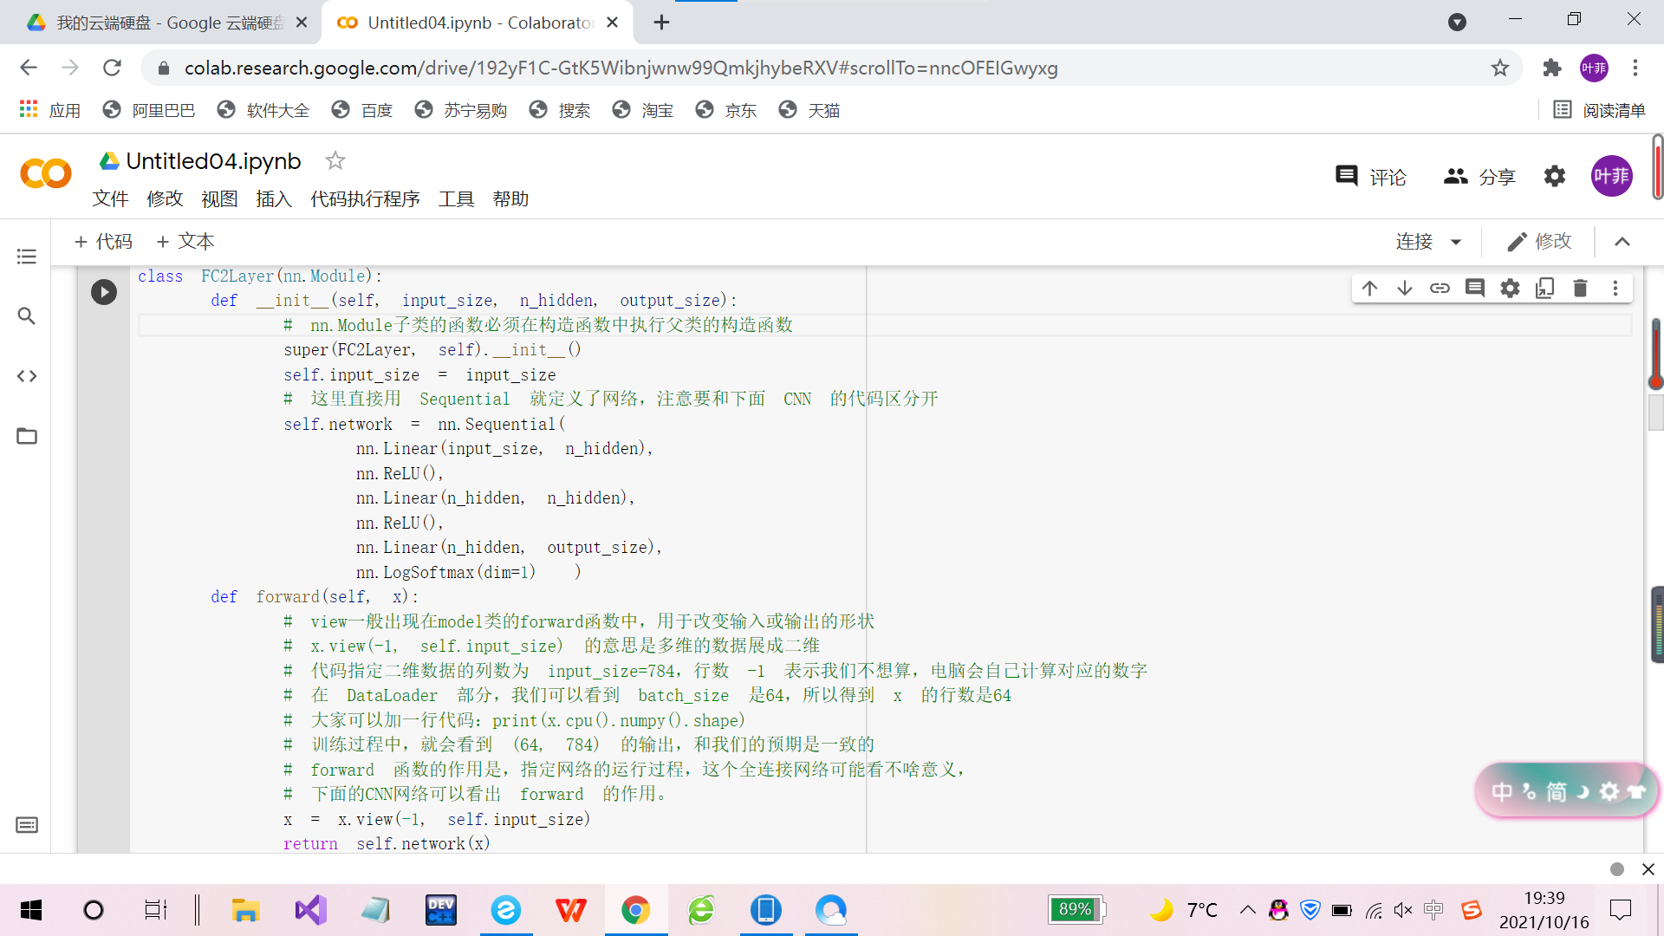Bookmark this page with star icon
1664x936 pixels.
pos(1499,68)
